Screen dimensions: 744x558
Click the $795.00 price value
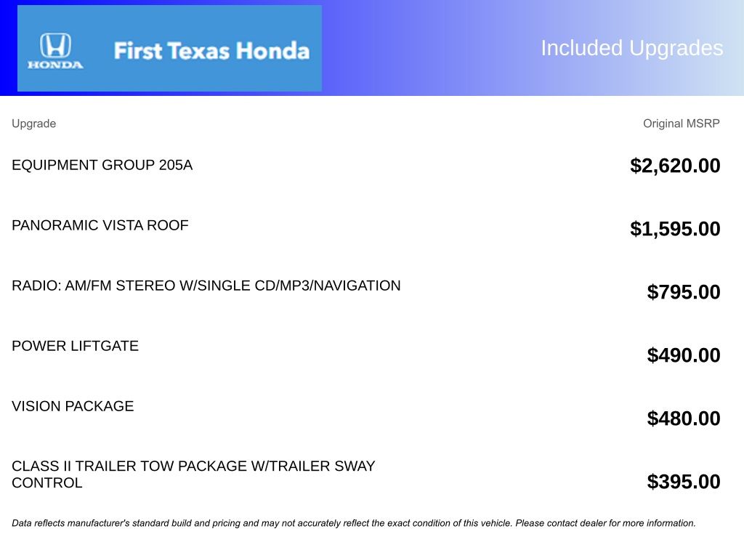[684, 292]
